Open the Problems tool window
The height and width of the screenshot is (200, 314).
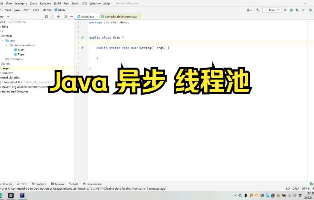pos(40,184)
